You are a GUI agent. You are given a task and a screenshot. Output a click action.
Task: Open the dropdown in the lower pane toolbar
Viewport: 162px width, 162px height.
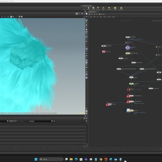pyautogui.click(x=13, y=121)
